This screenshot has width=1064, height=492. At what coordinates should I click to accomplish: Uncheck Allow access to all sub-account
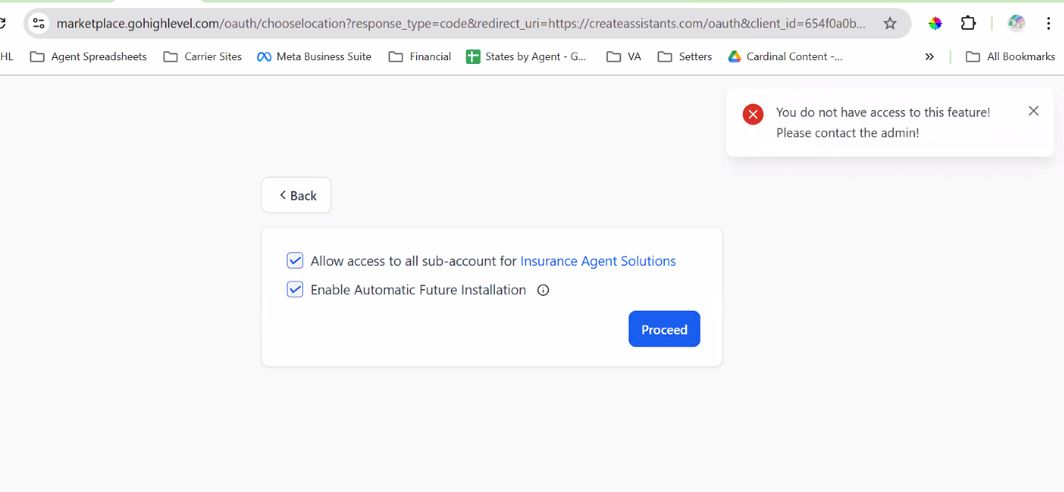[x=295, y=261]
